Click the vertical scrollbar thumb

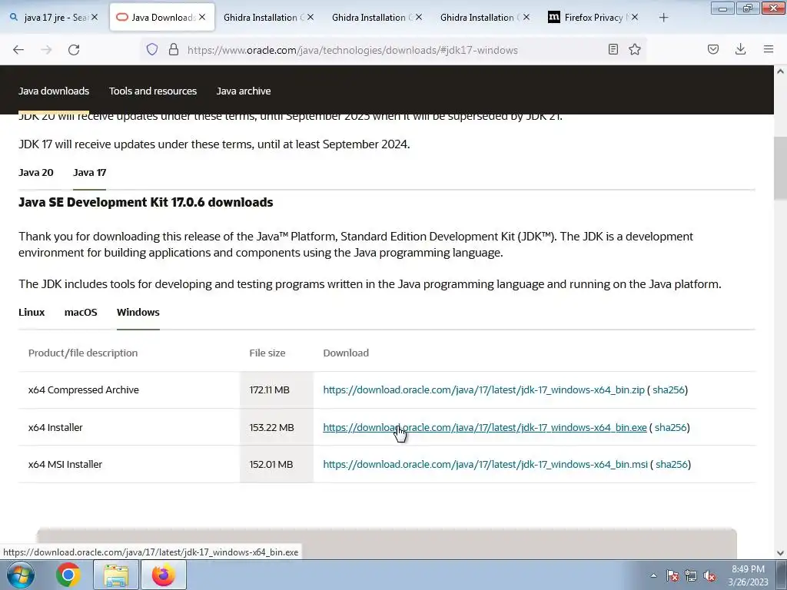tap(780, 168)
